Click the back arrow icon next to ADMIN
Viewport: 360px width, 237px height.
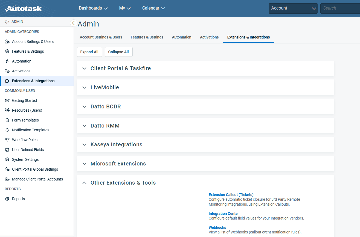click(x=7, y=22)
